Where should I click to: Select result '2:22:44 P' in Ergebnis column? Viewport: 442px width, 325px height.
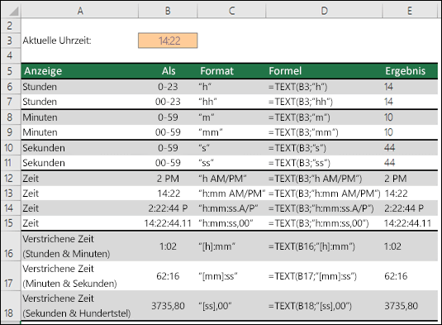pyautogui.click(x=410, y=208)
